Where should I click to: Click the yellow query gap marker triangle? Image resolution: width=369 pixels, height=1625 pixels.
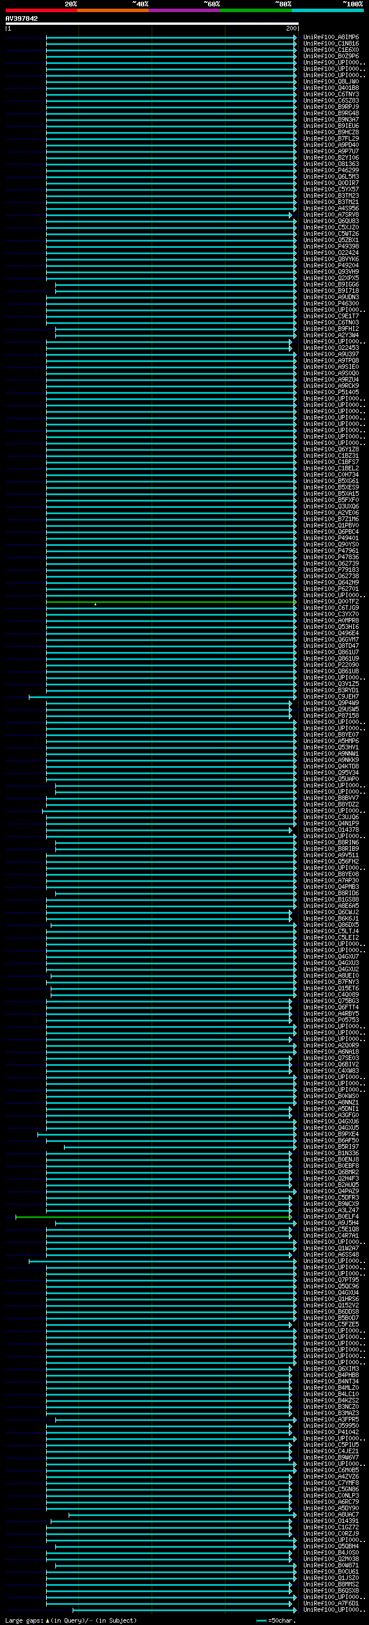pos(95,604)
